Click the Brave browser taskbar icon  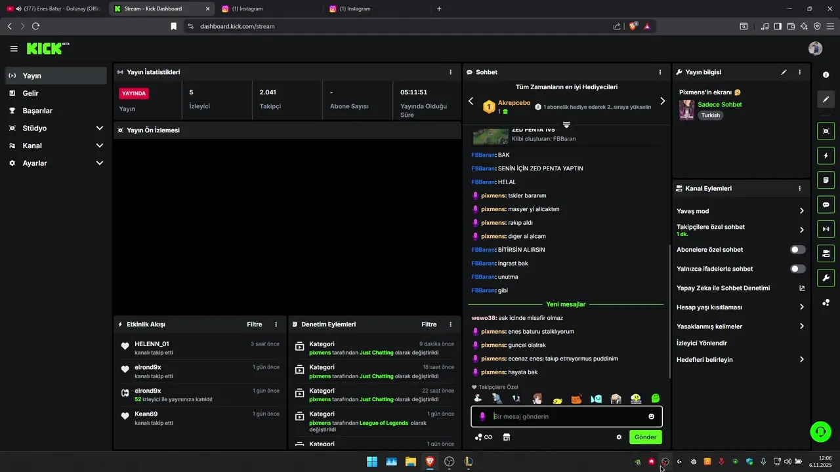(429, 462)
